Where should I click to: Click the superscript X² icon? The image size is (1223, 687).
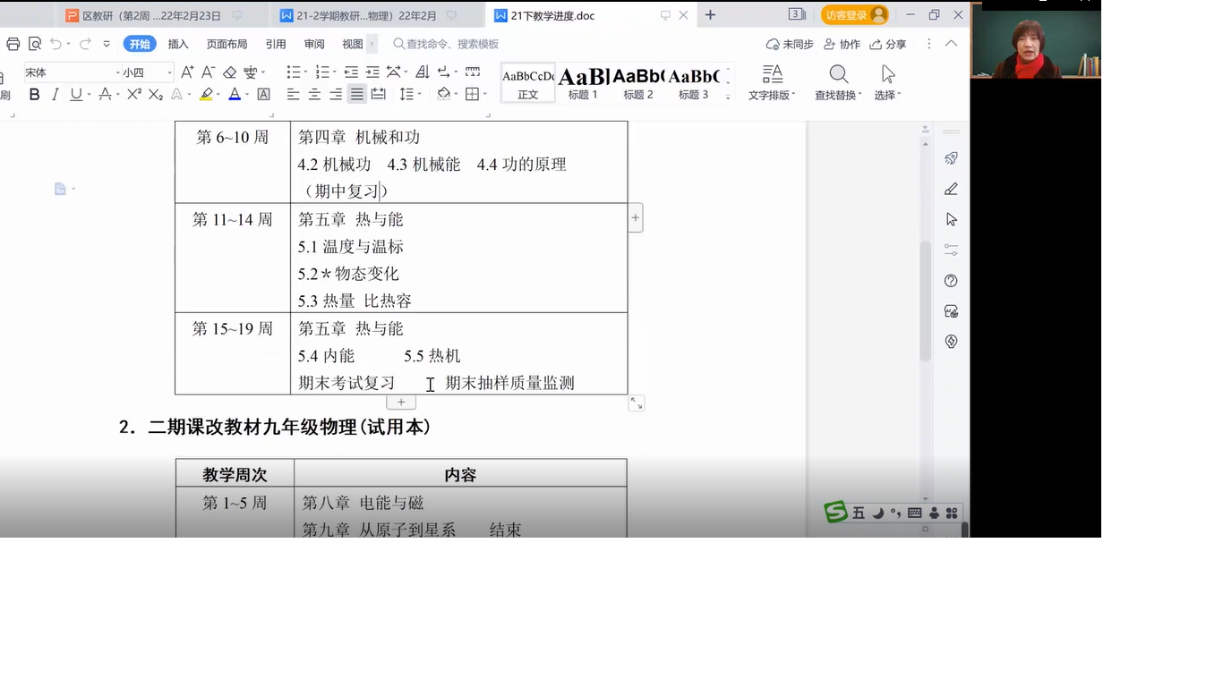[x=134, y=95]
